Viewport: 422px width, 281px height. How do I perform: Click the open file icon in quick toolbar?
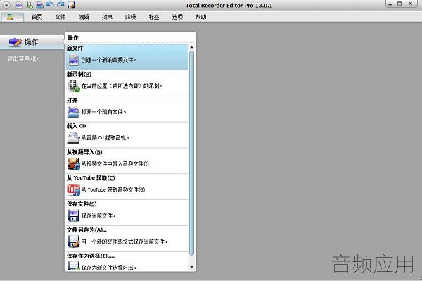[40, 5]
